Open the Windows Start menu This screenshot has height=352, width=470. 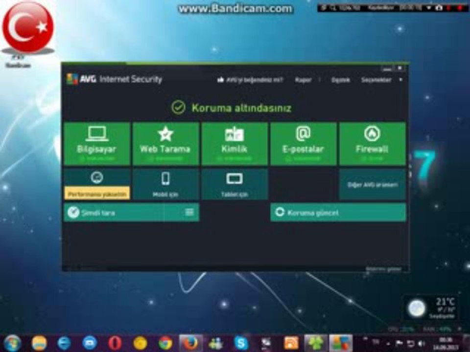point(12,343)
